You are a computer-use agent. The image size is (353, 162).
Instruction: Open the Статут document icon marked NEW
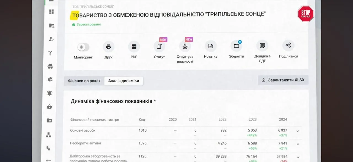click(x=159, y=47)
